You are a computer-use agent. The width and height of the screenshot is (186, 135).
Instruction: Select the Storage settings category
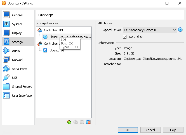coord(18,42)
